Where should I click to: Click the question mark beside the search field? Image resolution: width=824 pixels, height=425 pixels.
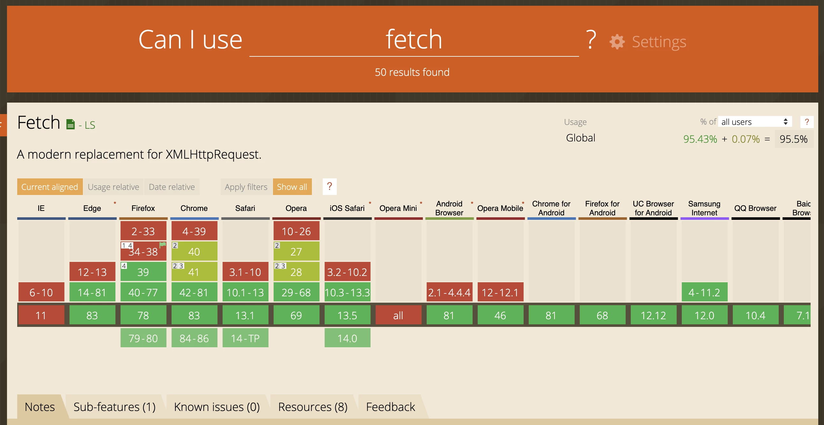point(591,40)
